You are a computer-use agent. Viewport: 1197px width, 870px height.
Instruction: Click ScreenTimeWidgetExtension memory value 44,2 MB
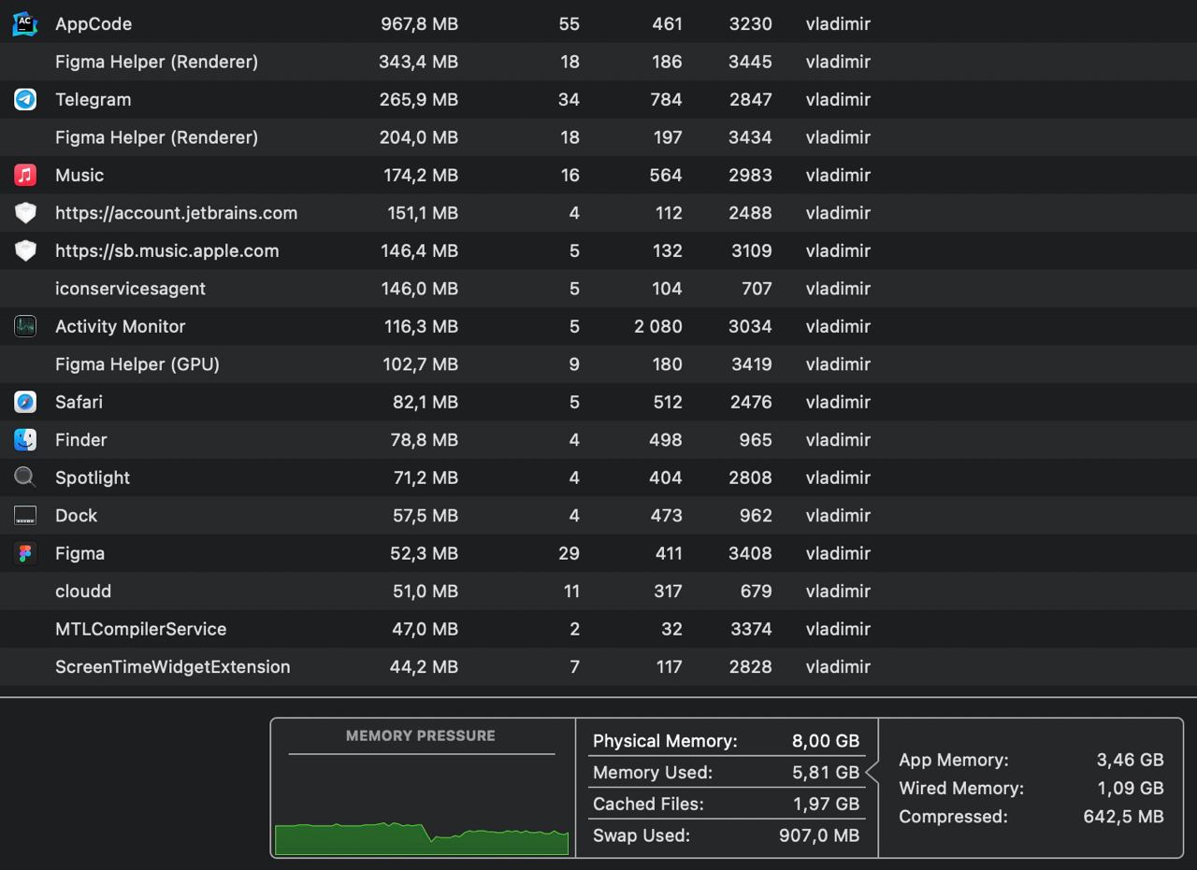pos(424,667)
